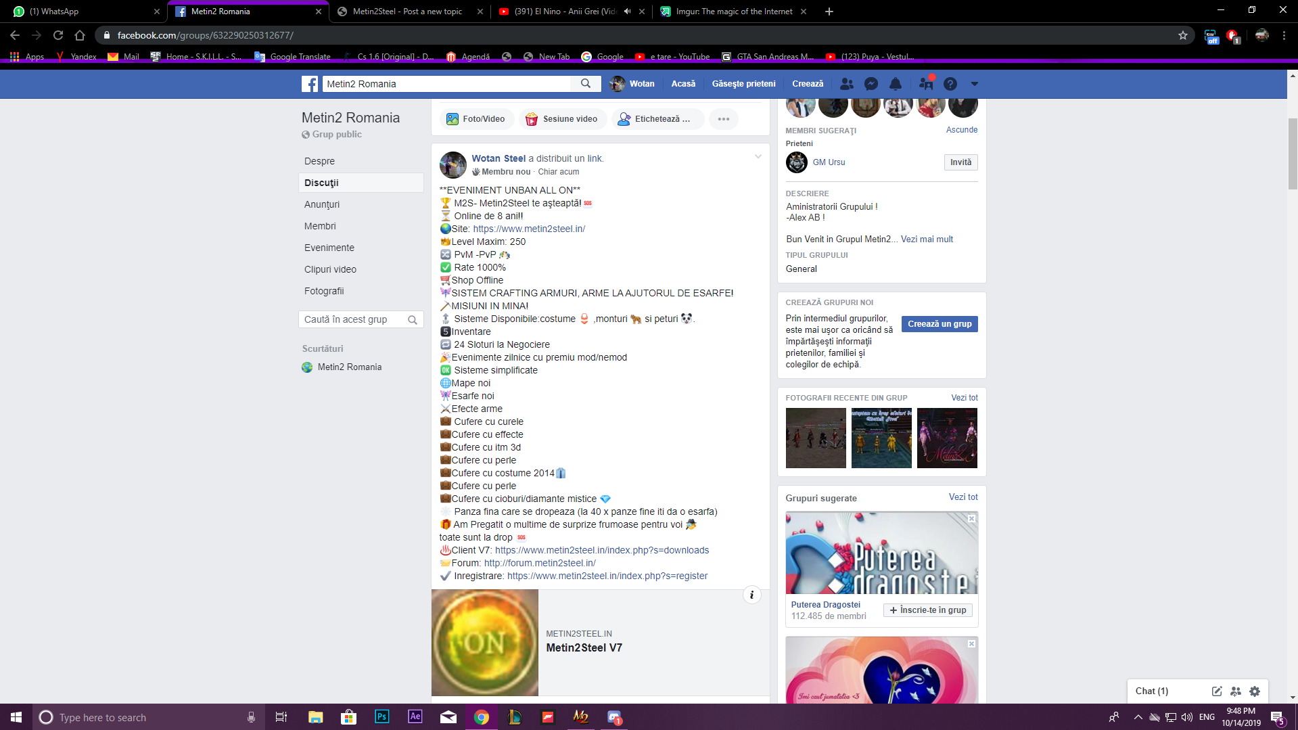The image size is (1298, 730).
Task: Open chat settings gear icon
Action: pyautogui.click(x=1255, y=691)
